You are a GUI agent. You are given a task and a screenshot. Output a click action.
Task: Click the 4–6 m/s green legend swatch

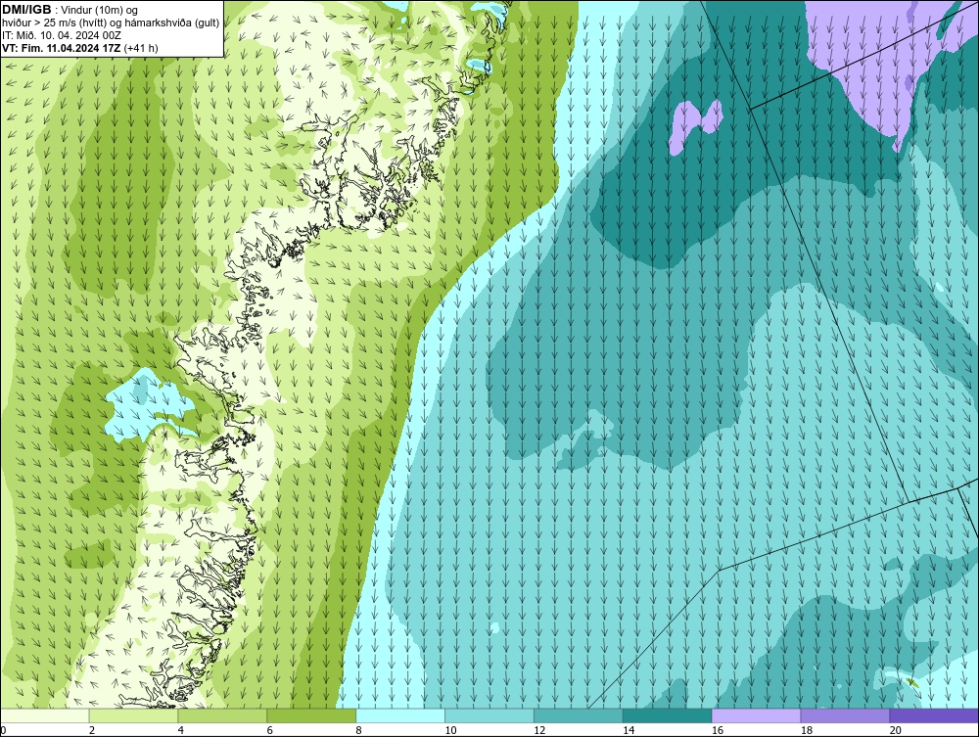(x=222, y=715)
